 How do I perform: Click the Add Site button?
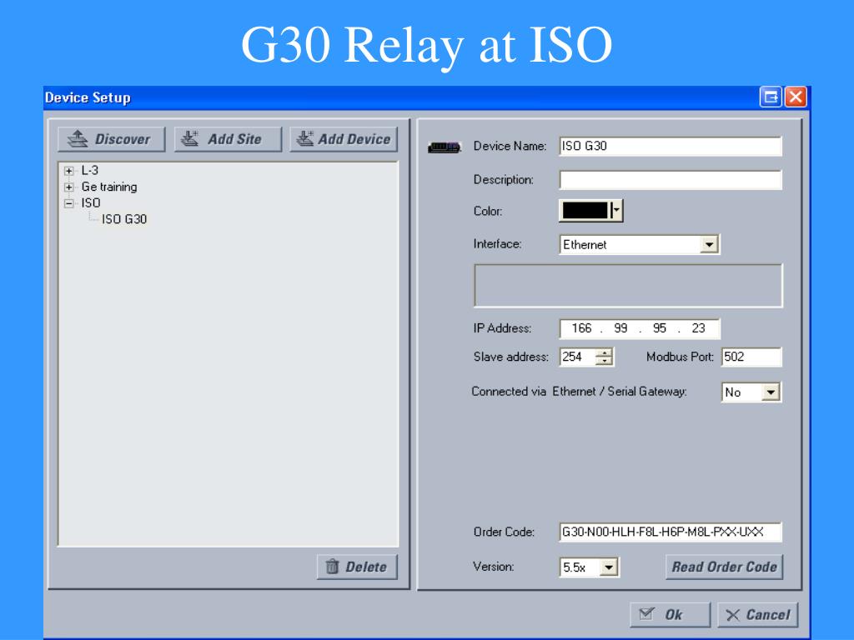[228, 139]
